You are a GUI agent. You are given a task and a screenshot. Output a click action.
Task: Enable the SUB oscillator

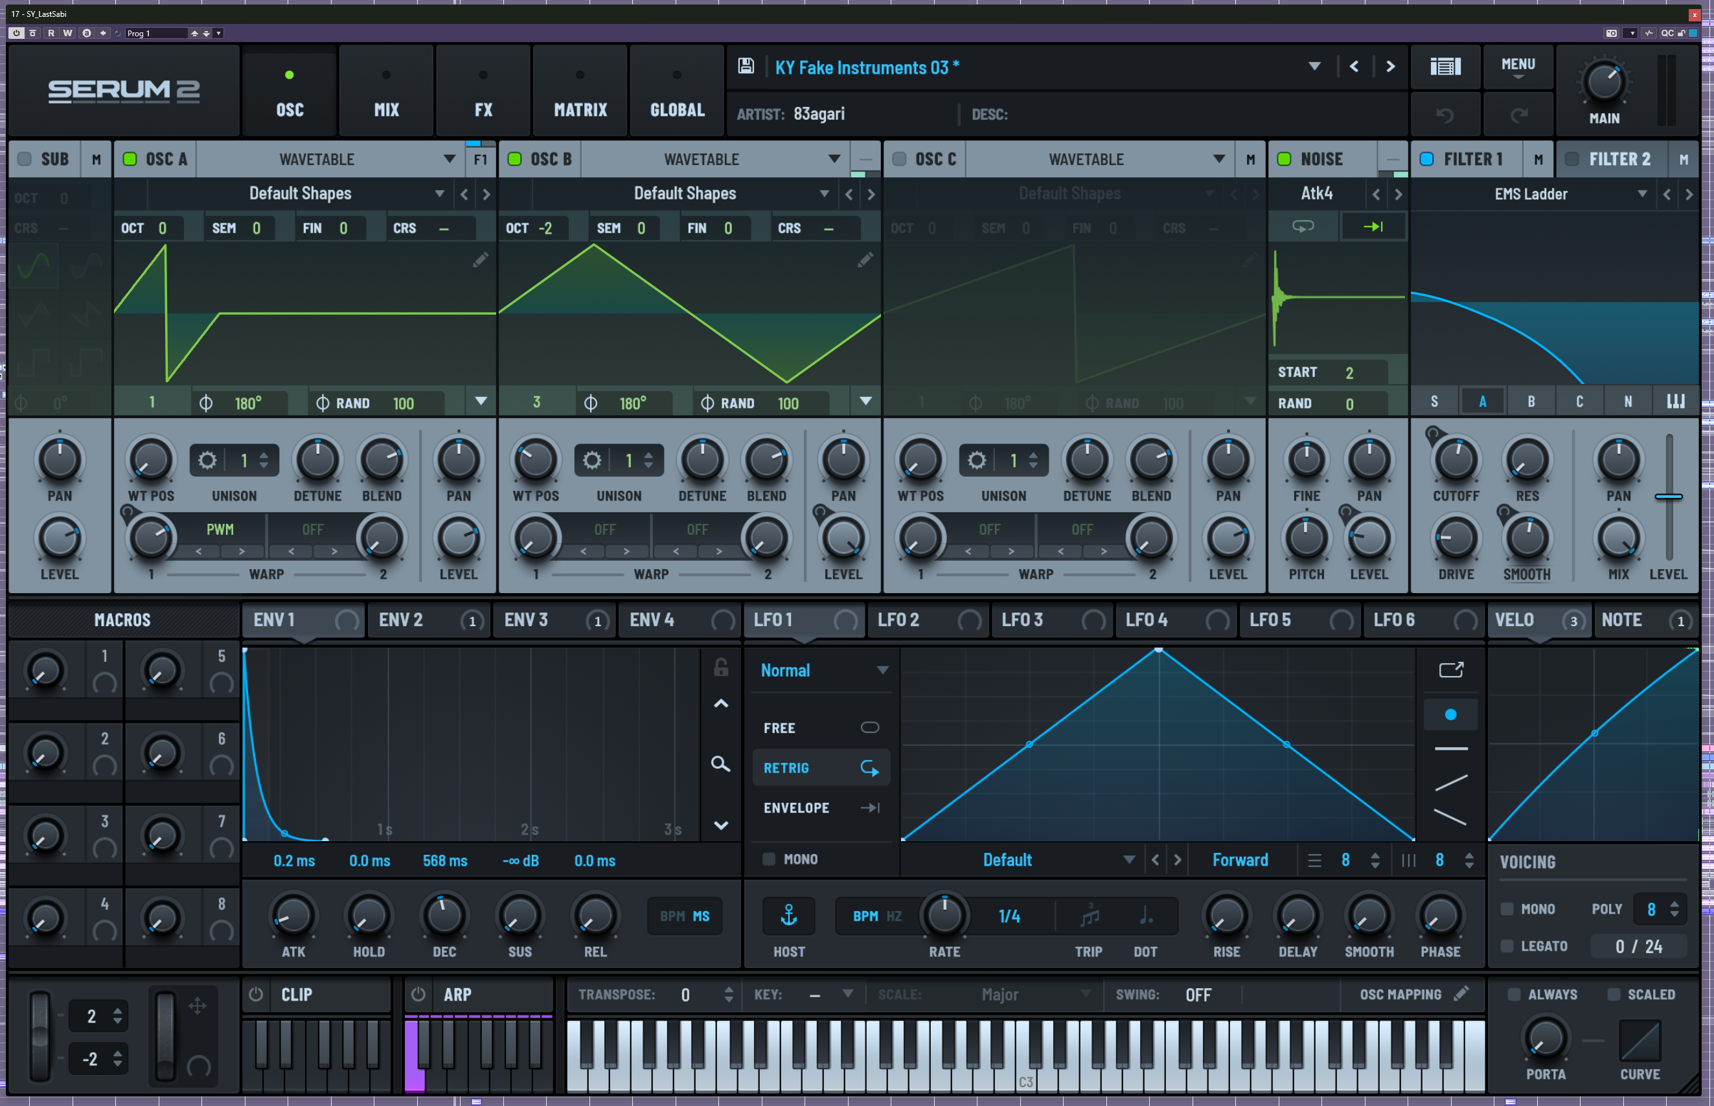(25, 159)
